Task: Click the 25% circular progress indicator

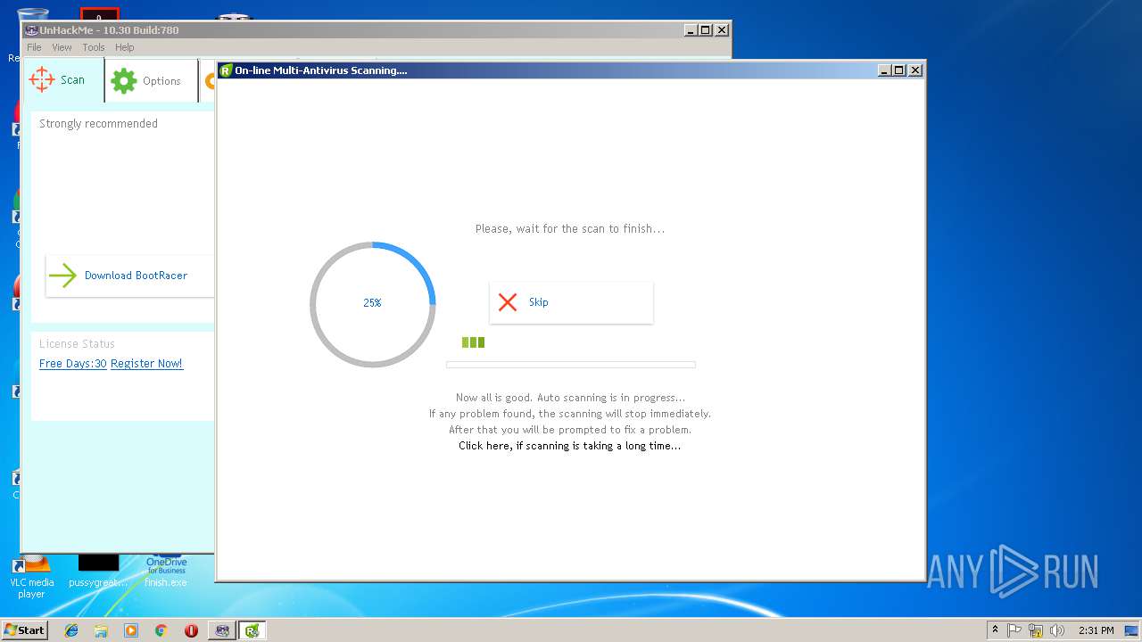Action: (x=373, y=304)
